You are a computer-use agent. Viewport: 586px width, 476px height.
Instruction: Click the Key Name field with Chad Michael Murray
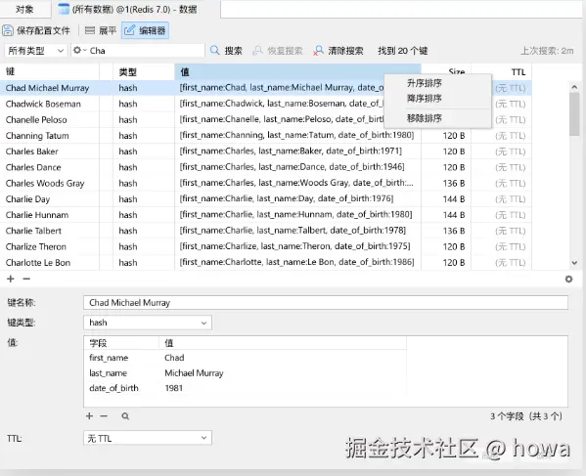[326, 302]
